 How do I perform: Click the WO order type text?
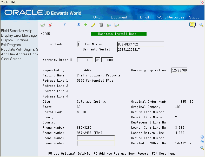tap(191, 143)
